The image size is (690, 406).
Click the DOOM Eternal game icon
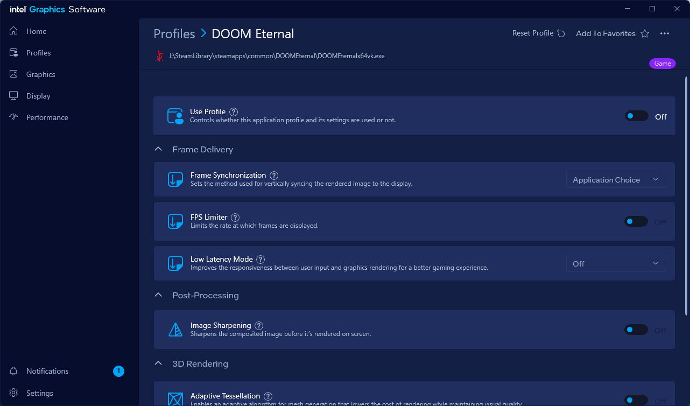159,56
